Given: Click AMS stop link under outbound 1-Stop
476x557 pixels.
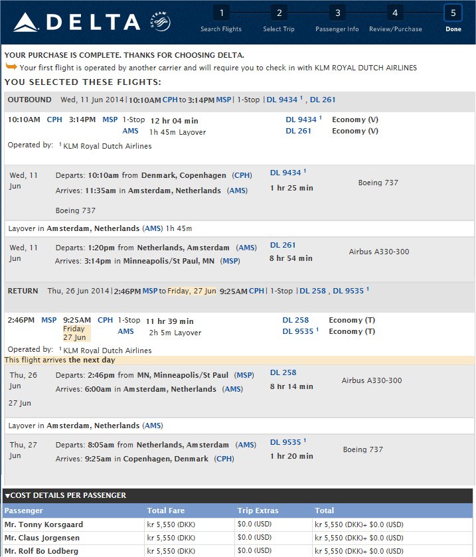Looking at the screenshot, I should click(130, 131).
